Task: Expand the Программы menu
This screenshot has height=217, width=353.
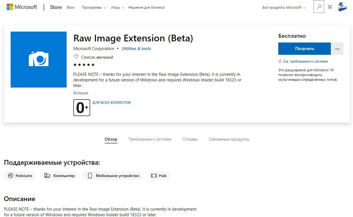Action: click(x=94, y=8)
